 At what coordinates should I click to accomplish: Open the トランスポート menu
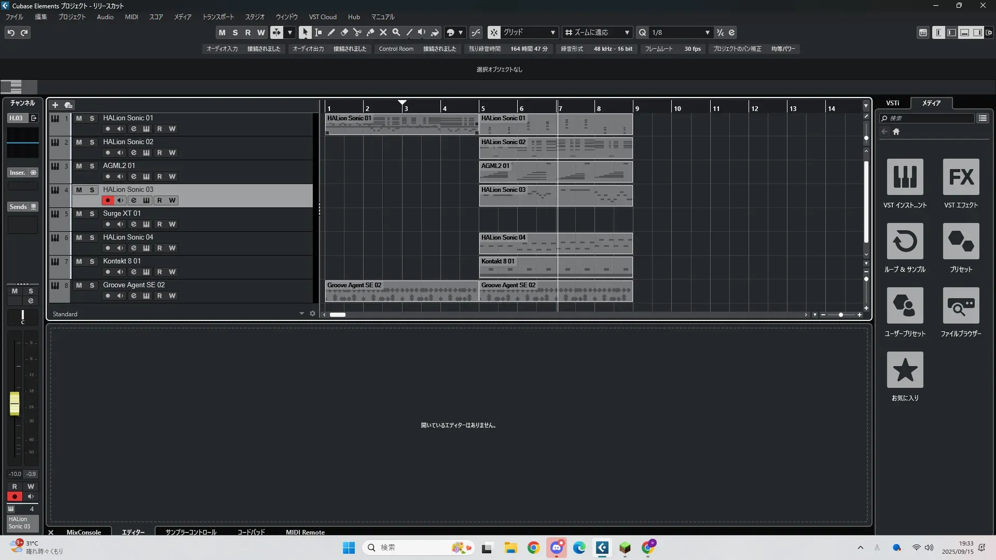point(218,17)
